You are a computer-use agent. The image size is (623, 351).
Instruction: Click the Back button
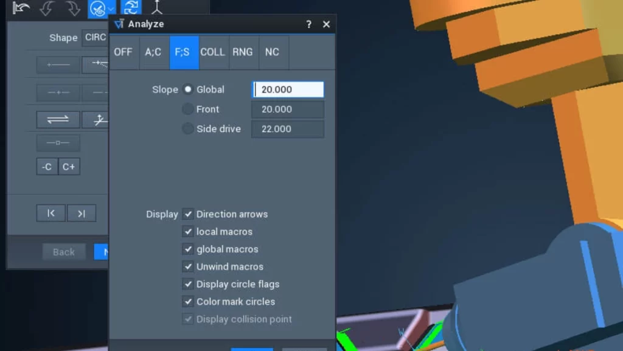click(x=64, y=252)
